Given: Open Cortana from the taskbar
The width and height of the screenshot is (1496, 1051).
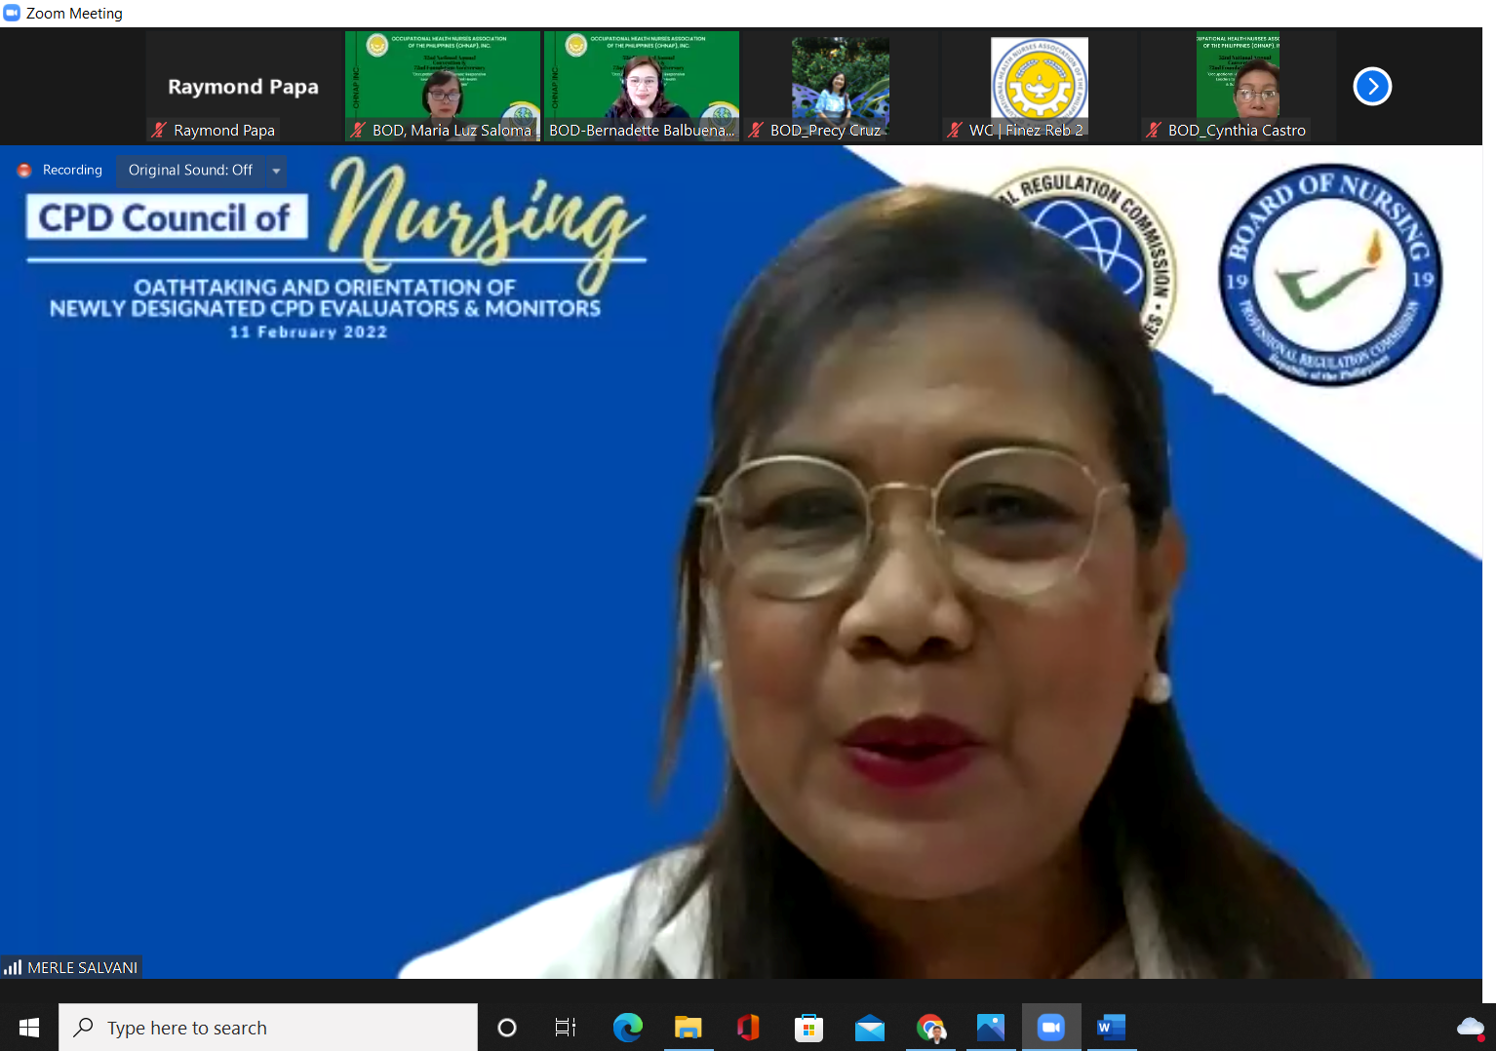Looking at the screenshot, I should click(x=507, y=1028).
